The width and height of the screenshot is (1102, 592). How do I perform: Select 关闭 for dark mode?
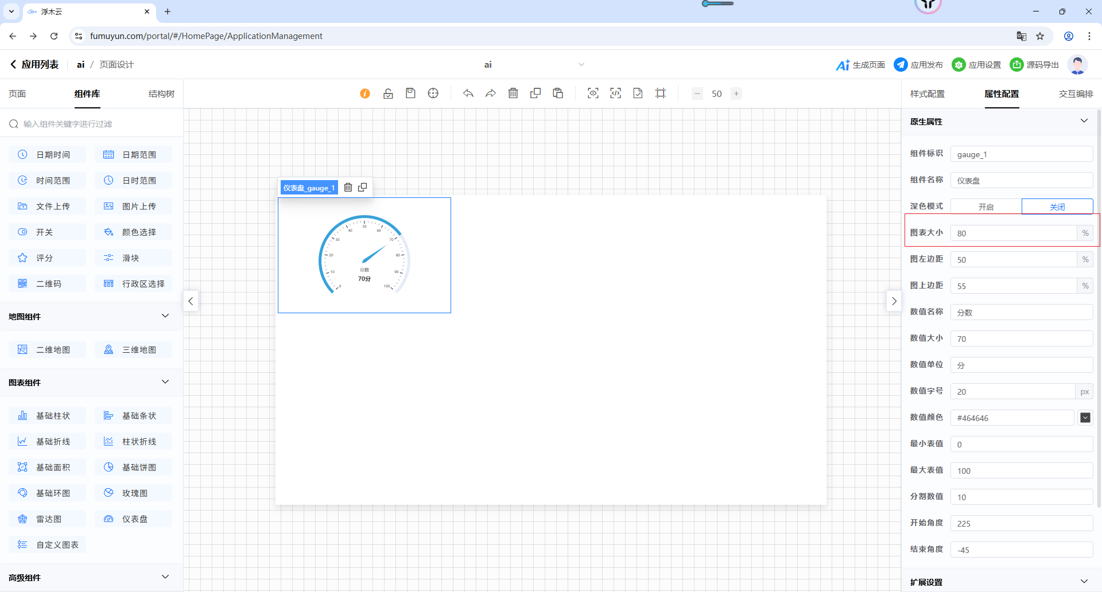point(1057,207)
